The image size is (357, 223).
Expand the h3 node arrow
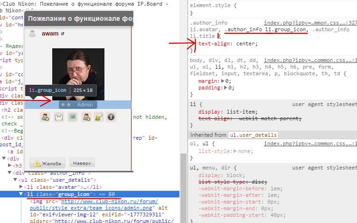pos(9,165)
